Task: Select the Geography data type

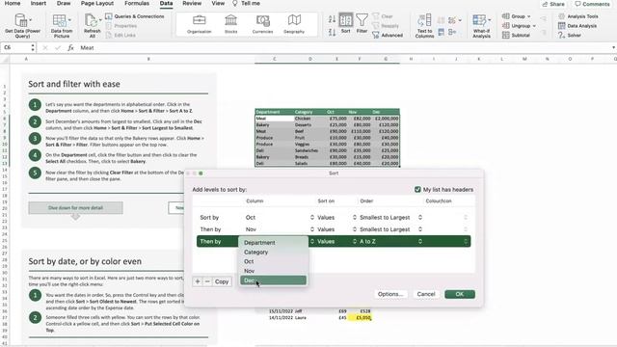Action: click(294, 24)
